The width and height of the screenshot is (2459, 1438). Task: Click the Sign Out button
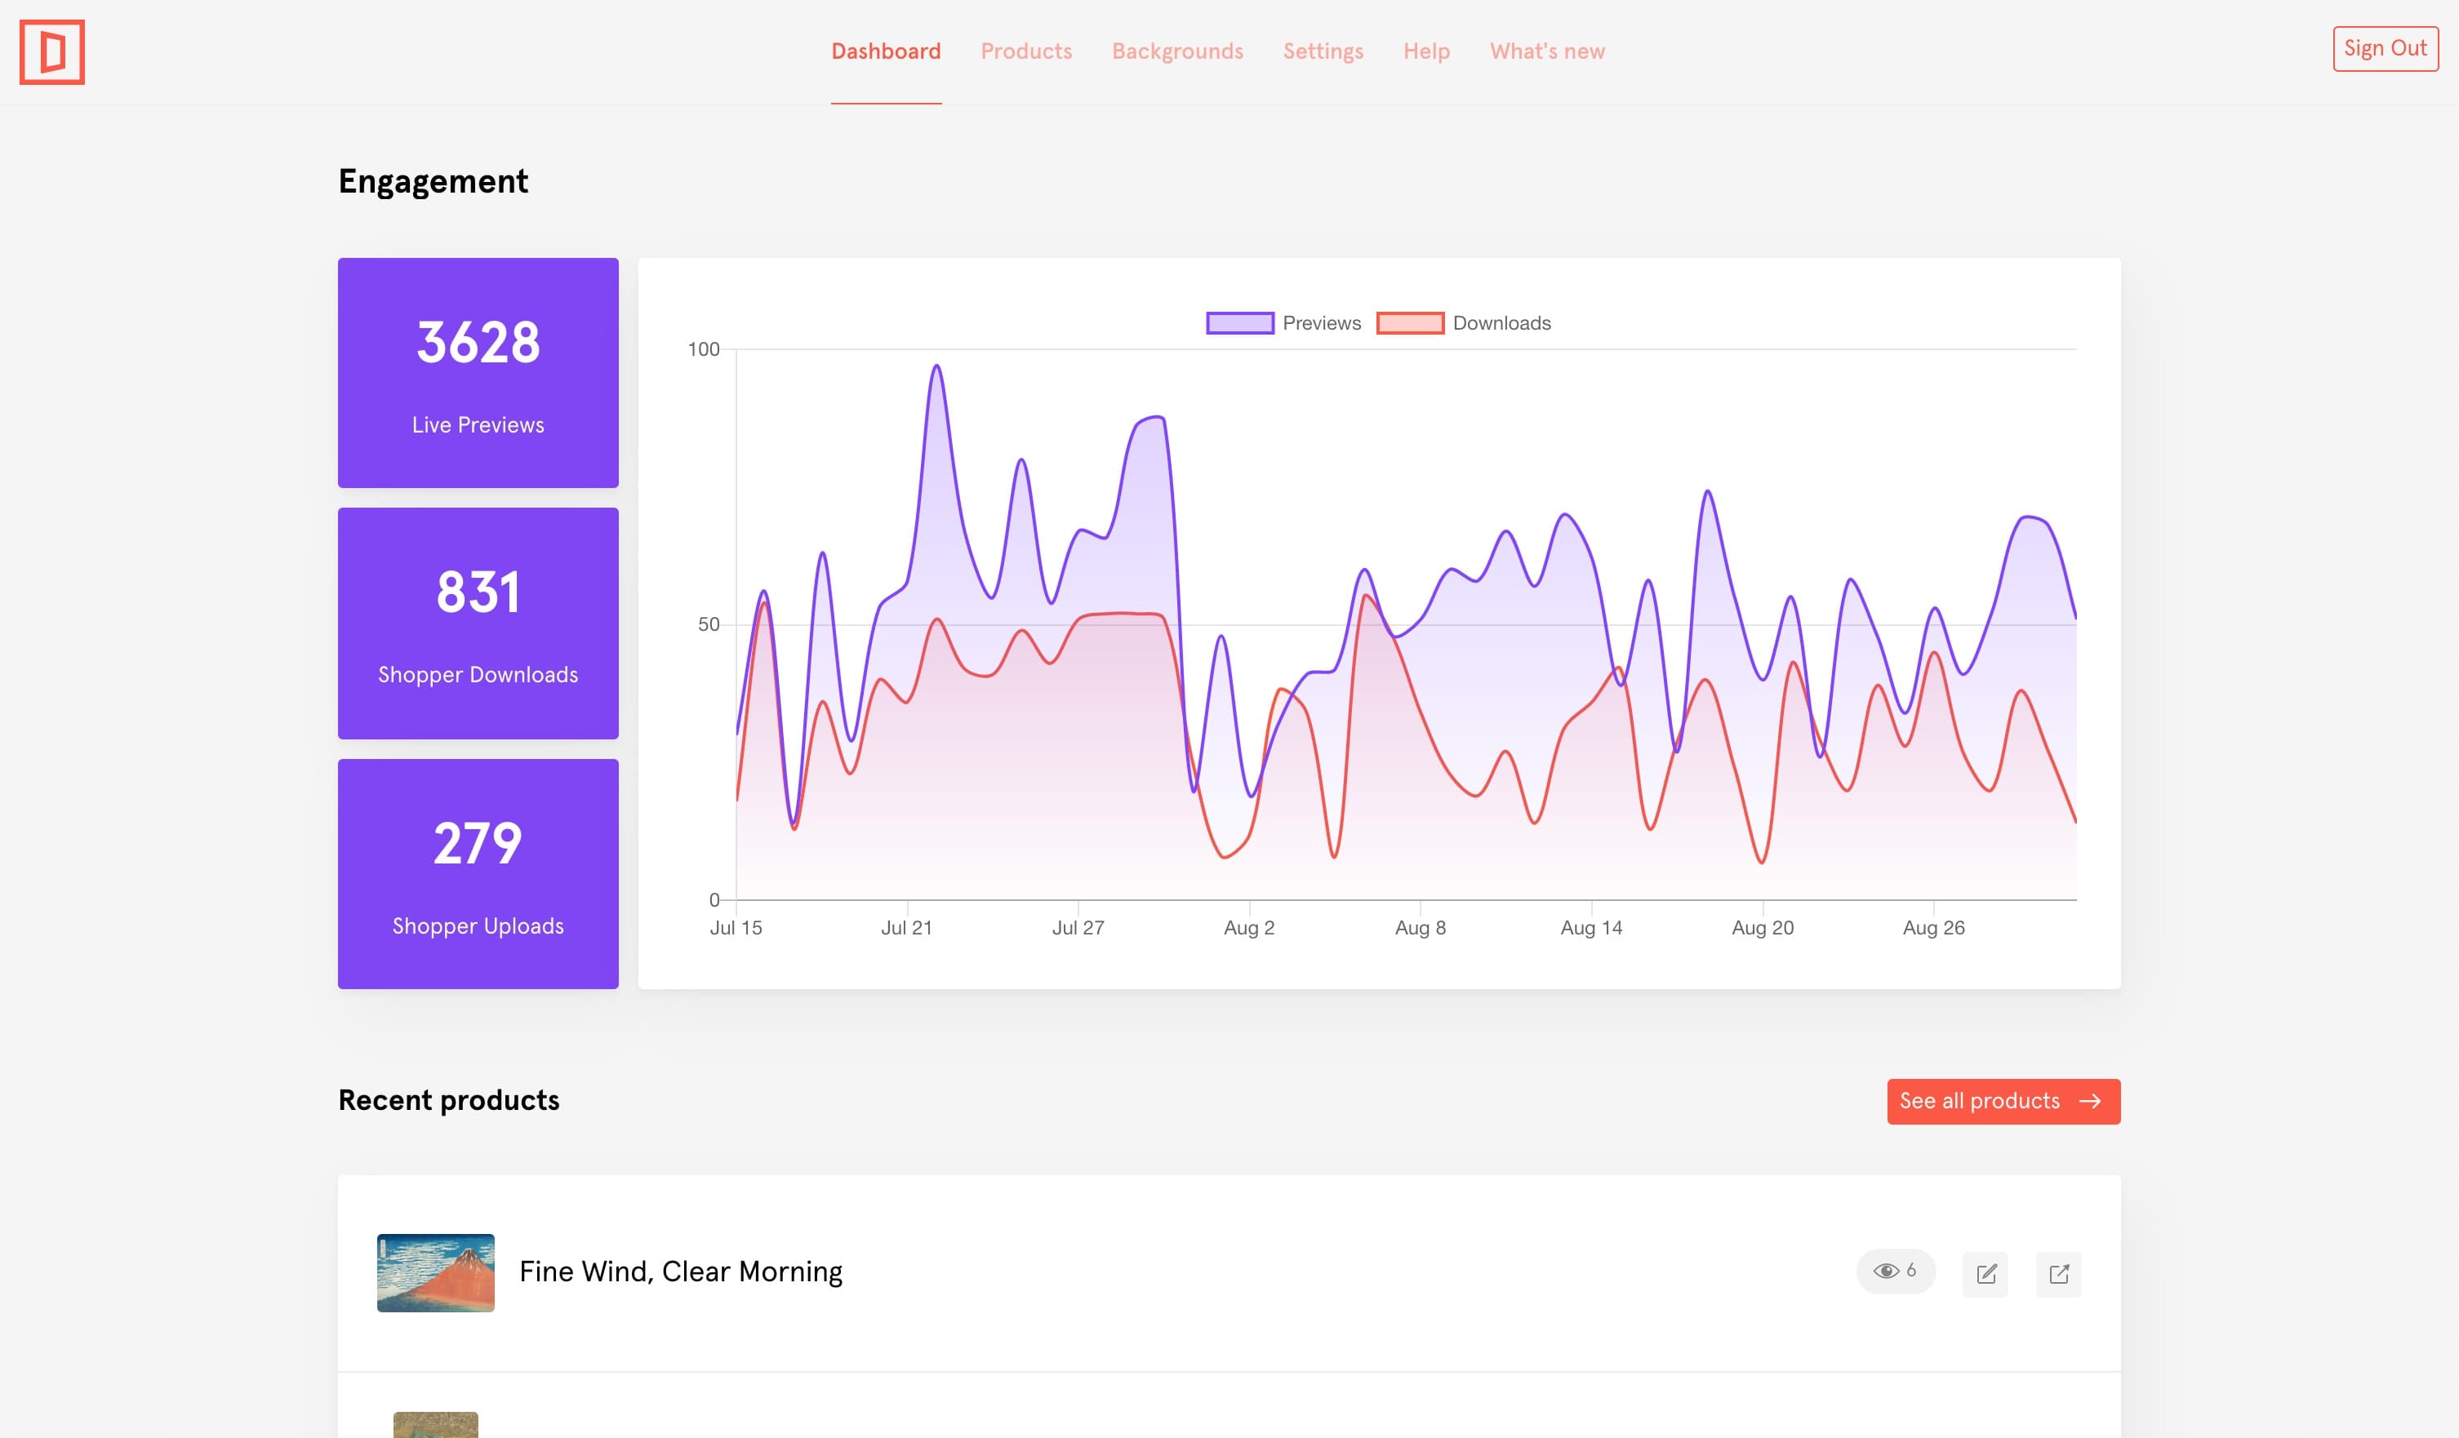click(x=2384, y=49)
